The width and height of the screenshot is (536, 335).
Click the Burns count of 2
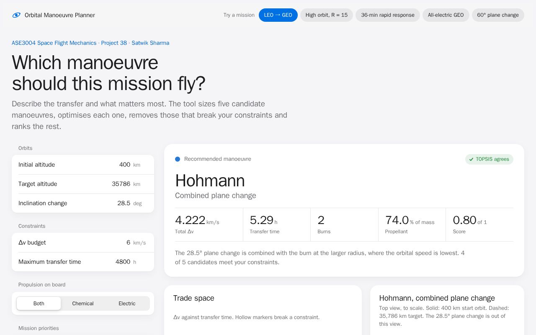click(321, 220)
